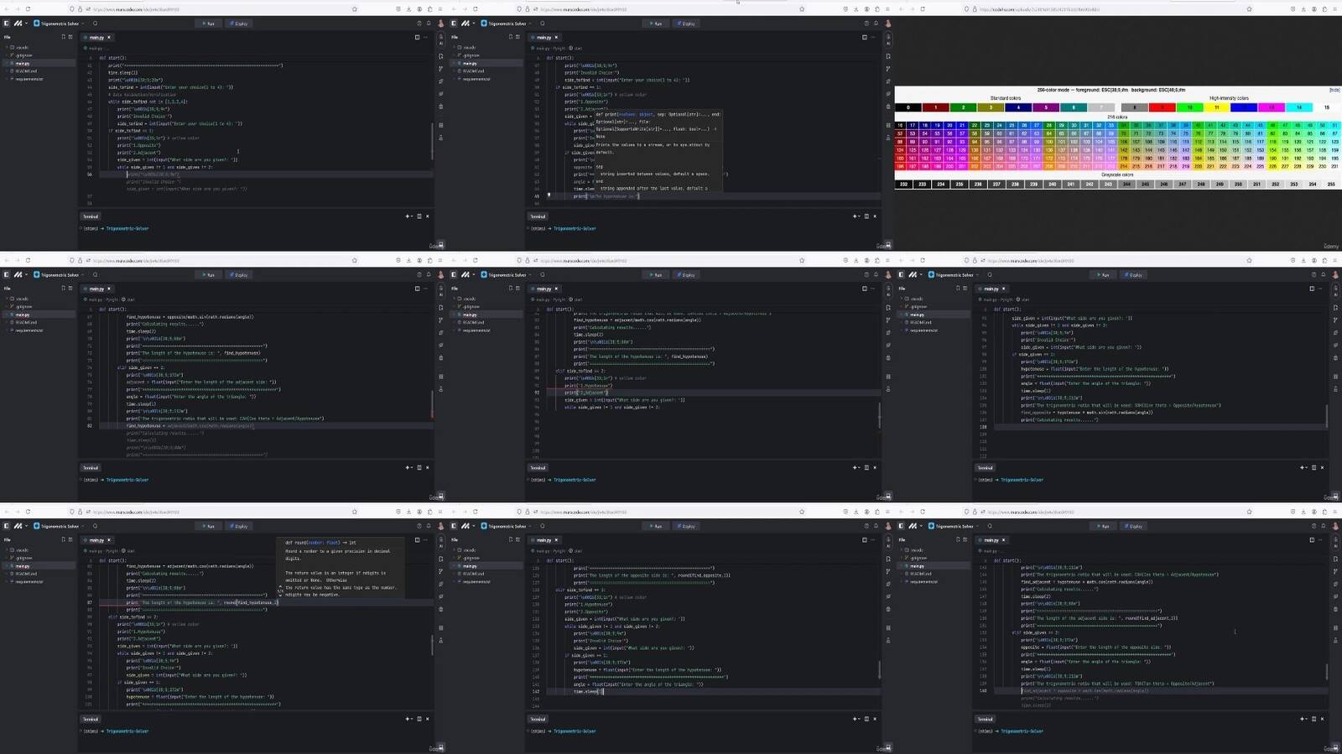Screen dimensions: 1342x754
Task: Bookmark star in first frame browser bar
Action: click(x=354, y=9)
